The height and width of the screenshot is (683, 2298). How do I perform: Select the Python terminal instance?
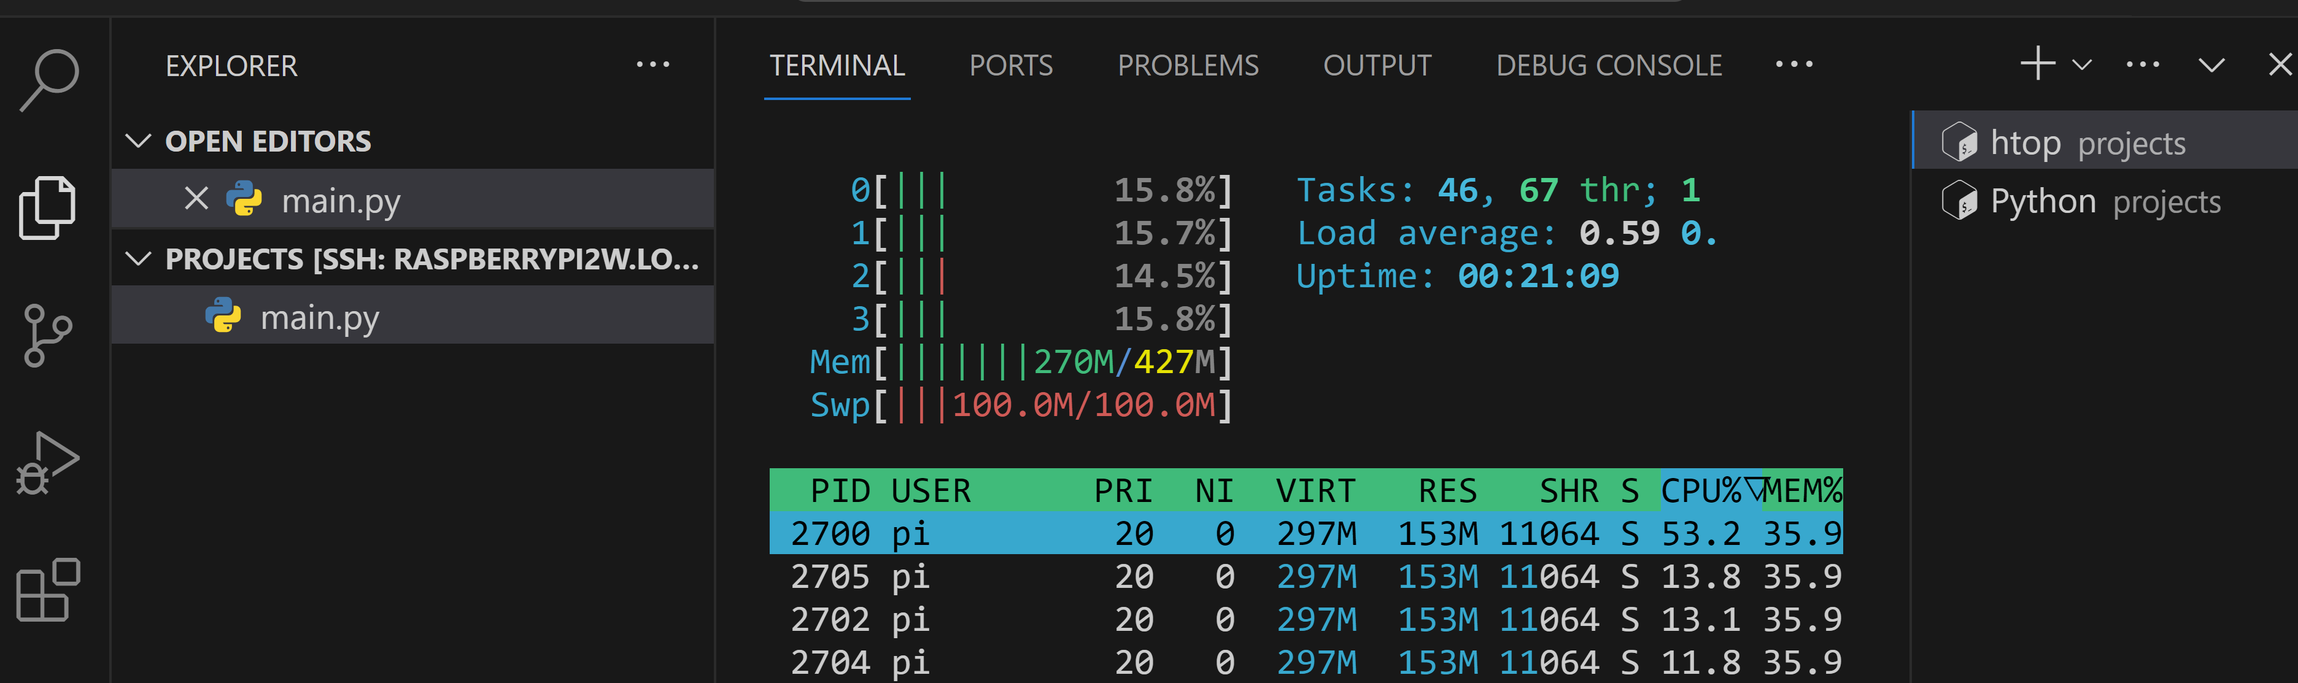pyautogui.click(x=2105, y=201)
